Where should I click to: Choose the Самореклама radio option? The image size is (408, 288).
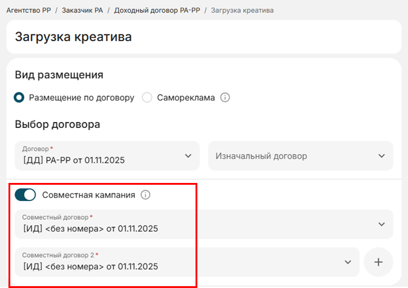147,97
